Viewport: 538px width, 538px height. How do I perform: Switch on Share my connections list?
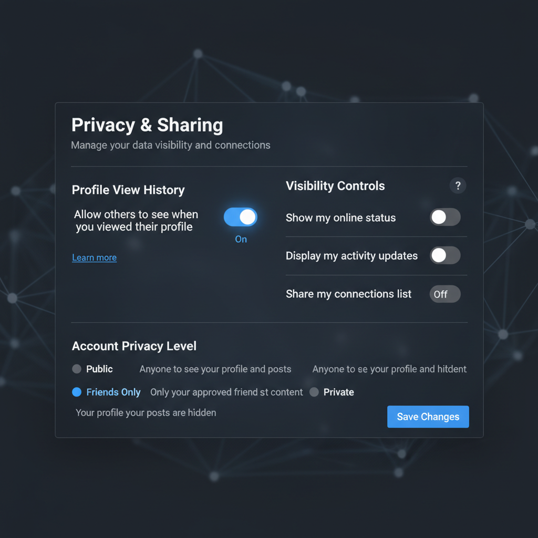[x=445, y=294]
